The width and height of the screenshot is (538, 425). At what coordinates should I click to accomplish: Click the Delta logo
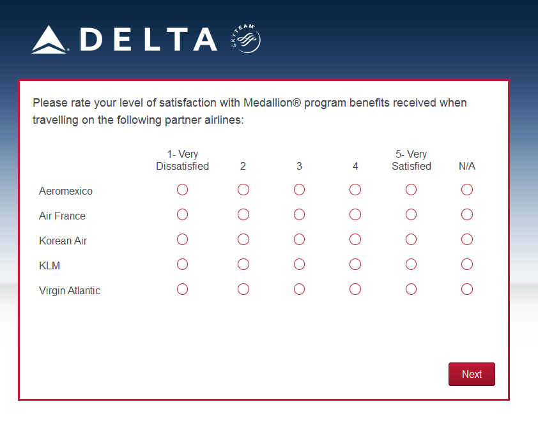(125, 40)
